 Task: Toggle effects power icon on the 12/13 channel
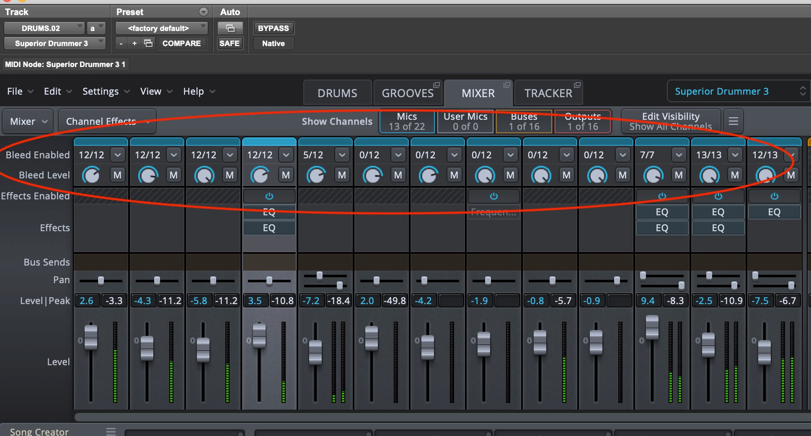coord(774,196)
